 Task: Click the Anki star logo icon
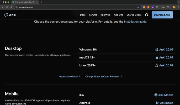tap(6, 15)
